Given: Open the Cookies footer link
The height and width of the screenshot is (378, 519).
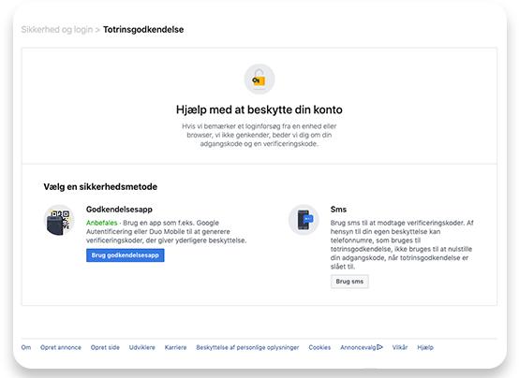Looking at the screenshot, I should coord(319,347).
